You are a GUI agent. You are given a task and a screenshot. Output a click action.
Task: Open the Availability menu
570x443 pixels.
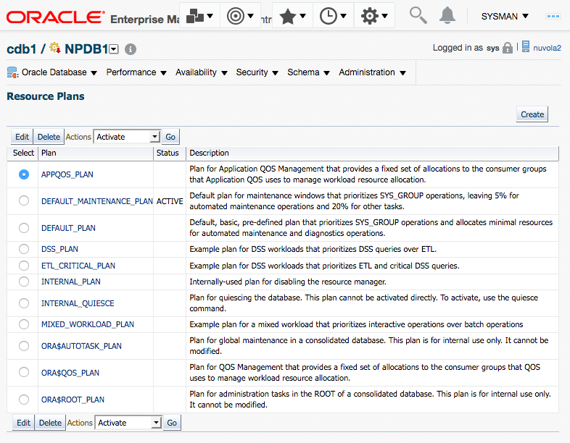point(202,72)
